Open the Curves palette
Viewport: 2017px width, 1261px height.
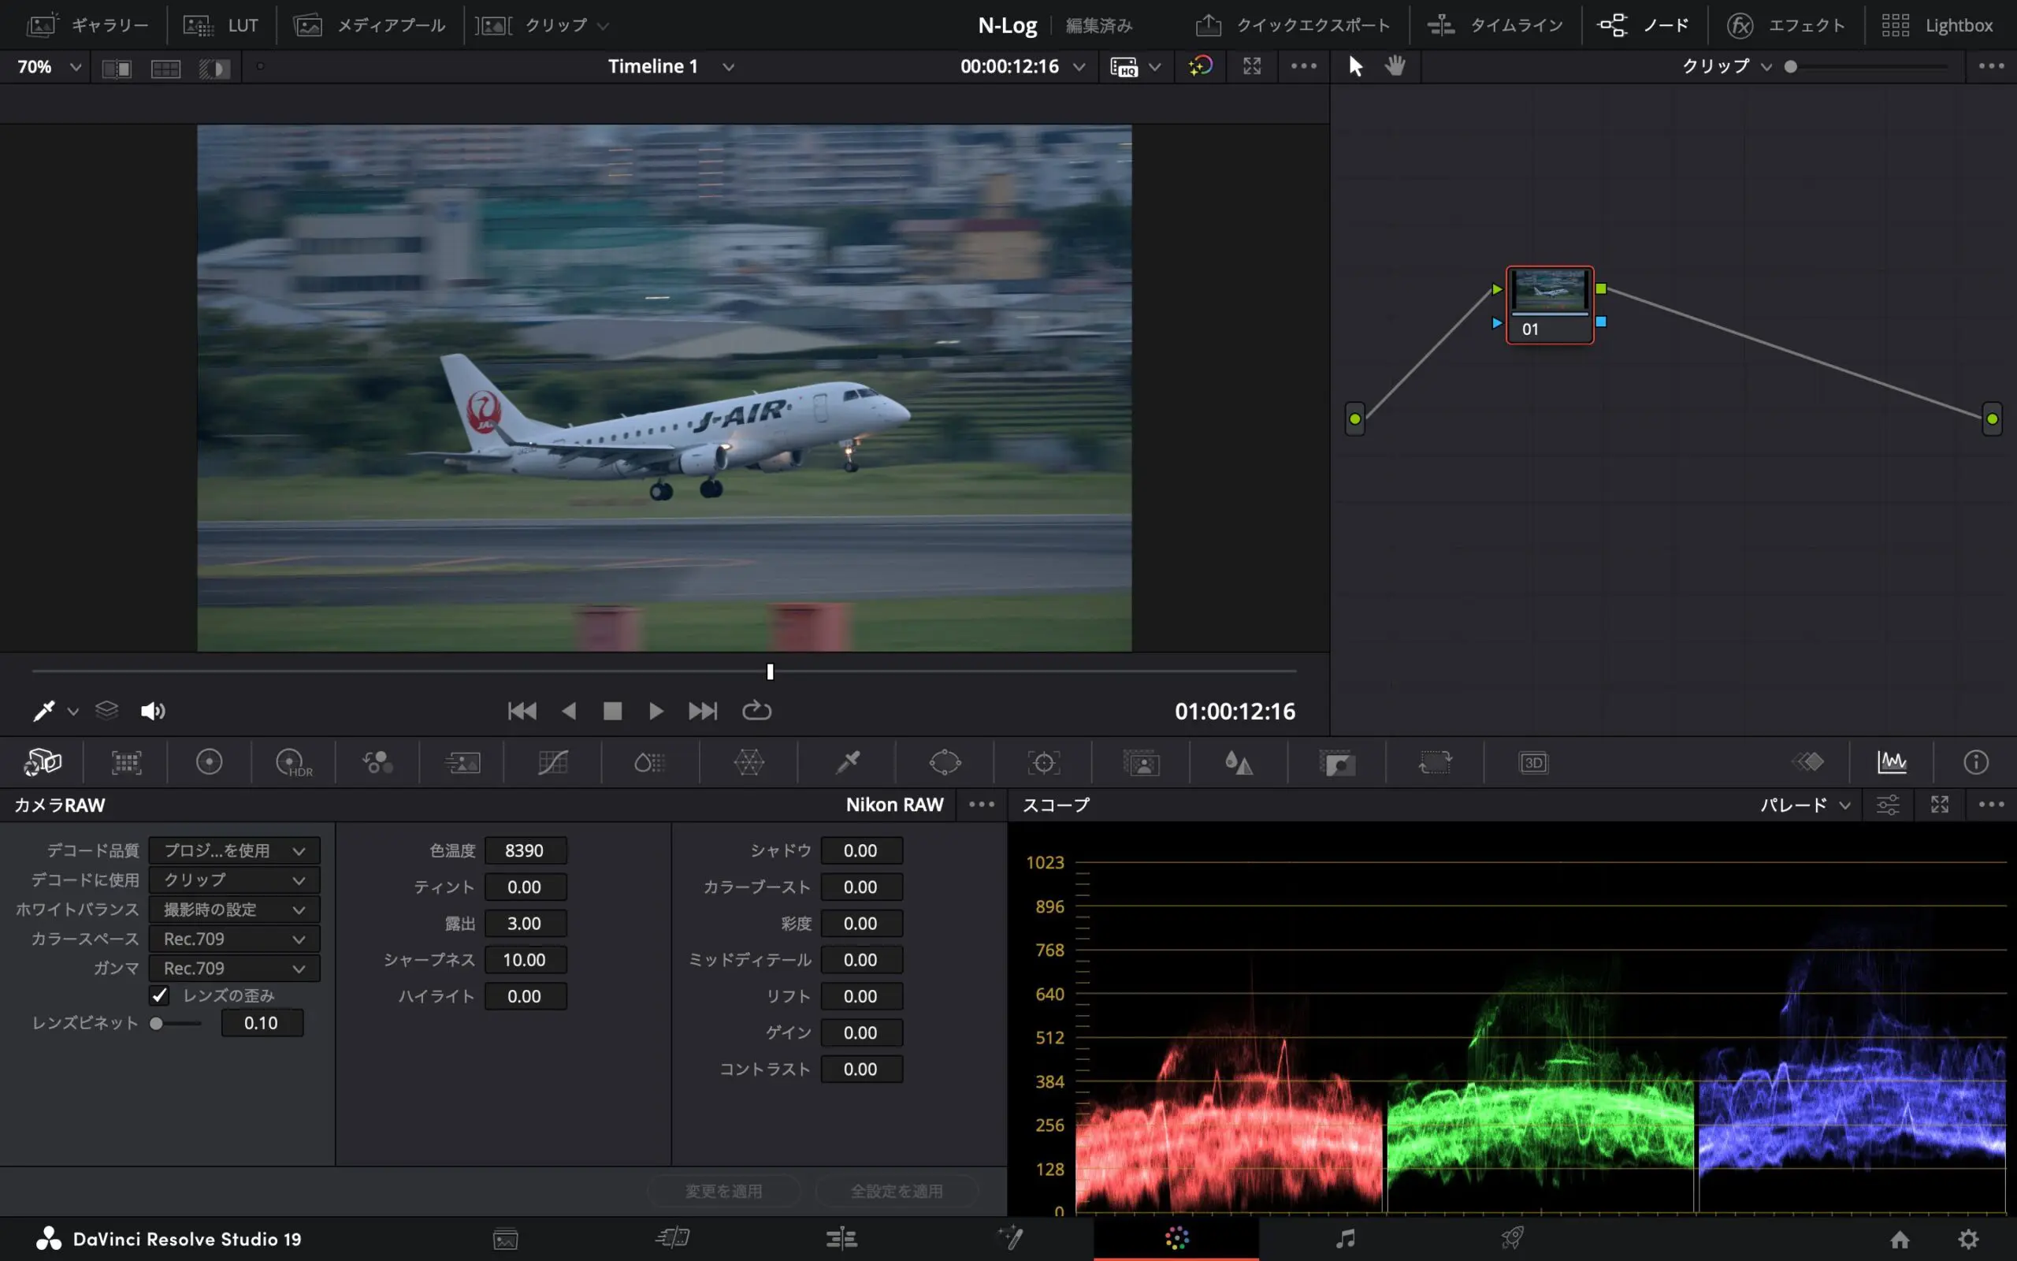tap(552, 762)
